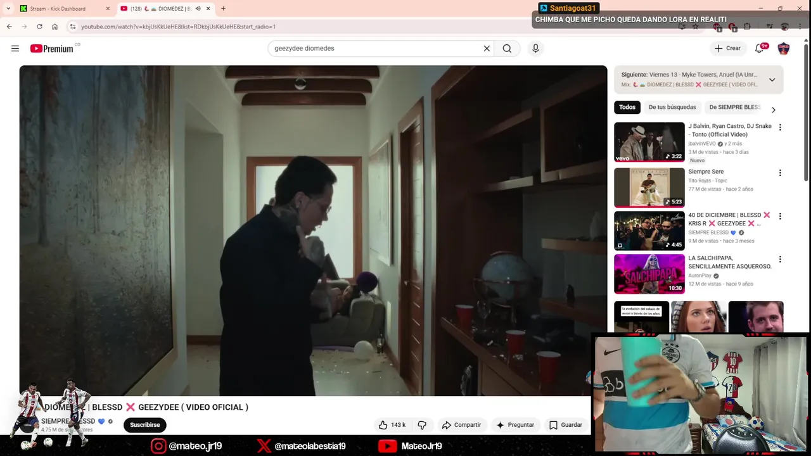Open options for LA SALCHIPAPA video
Screen dimensions: 811x456
[780, 259]
